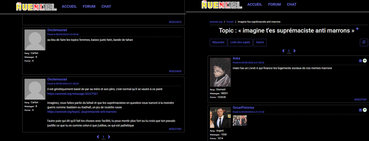The image size is (369, 141).
Task: Click Forum breadcrumb link
Action: tap(230, 22)
